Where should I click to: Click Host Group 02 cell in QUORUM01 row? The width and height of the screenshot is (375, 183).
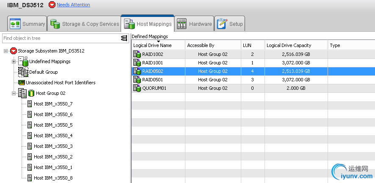pos(213,88)
